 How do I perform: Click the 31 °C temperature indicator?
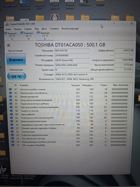[17, 77]
